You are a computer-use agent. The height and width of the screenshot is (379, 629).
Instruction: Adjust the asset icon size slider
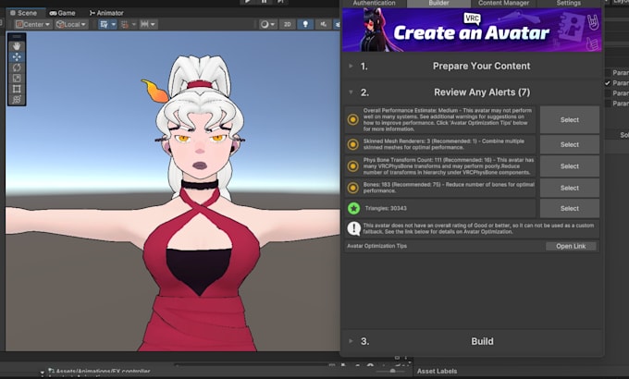click(x=392, y=372)
